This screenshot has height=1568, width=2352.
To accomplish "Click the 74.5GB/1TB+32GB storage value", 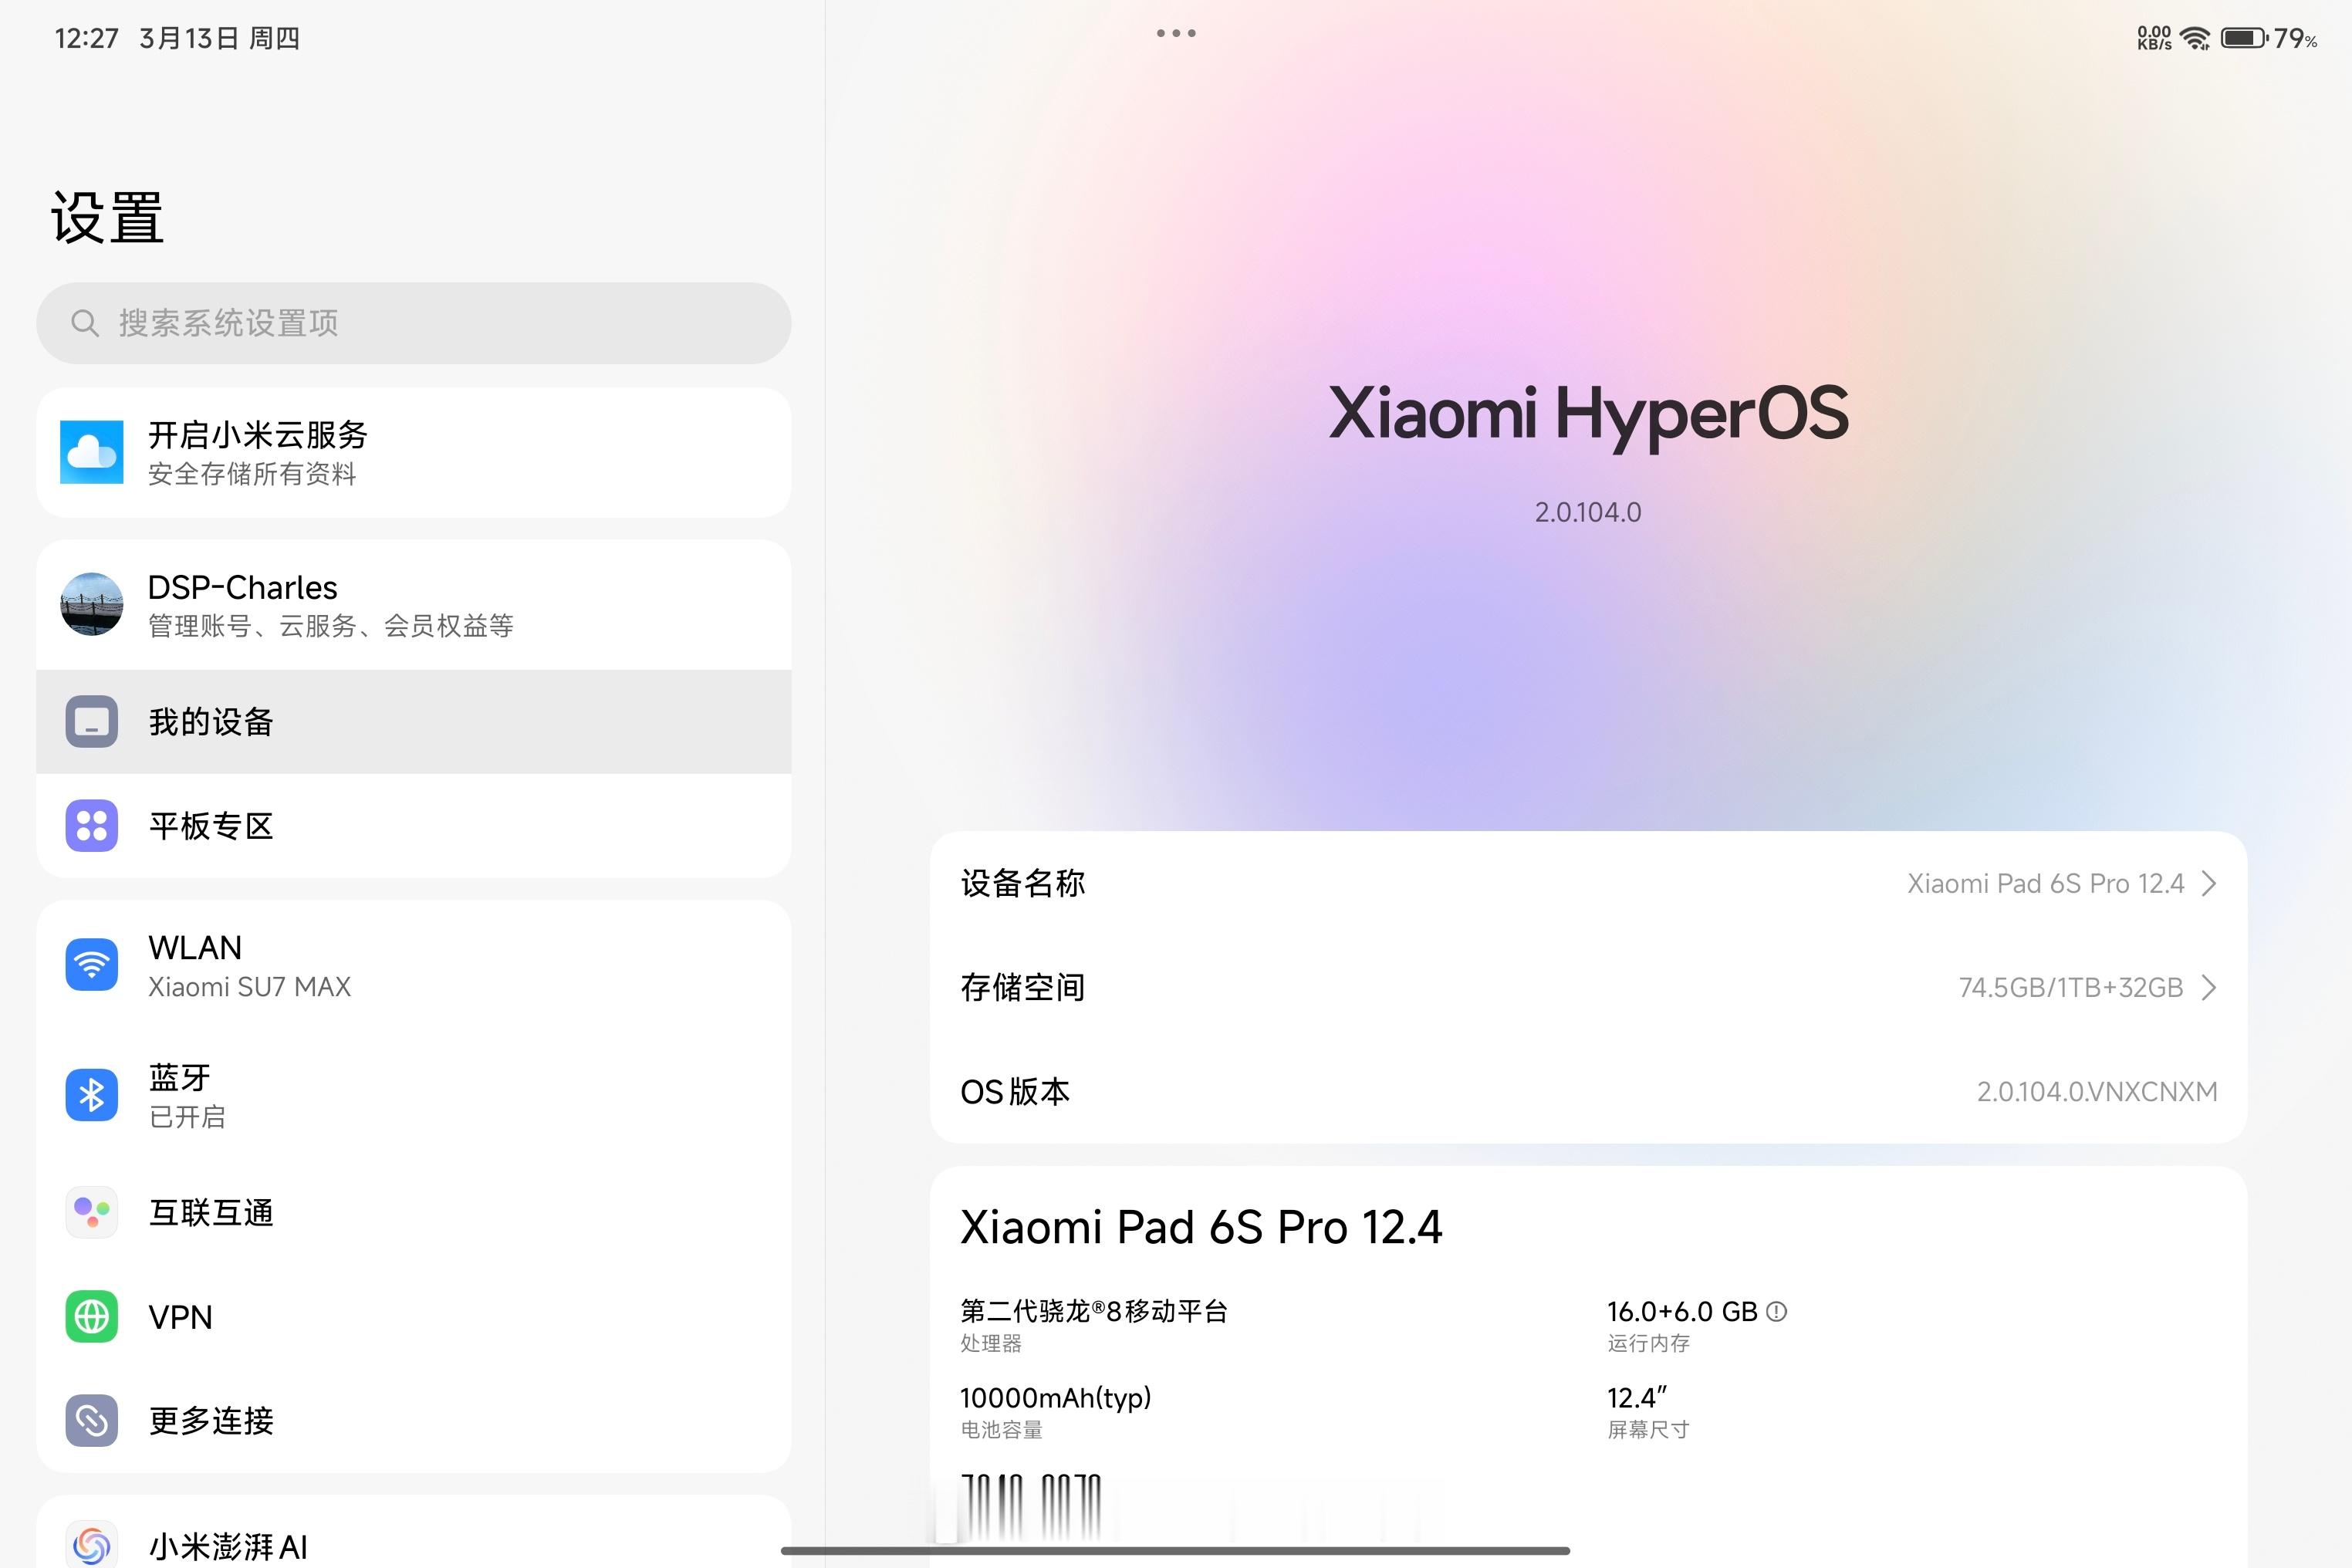I will (x=2070, y=987).
